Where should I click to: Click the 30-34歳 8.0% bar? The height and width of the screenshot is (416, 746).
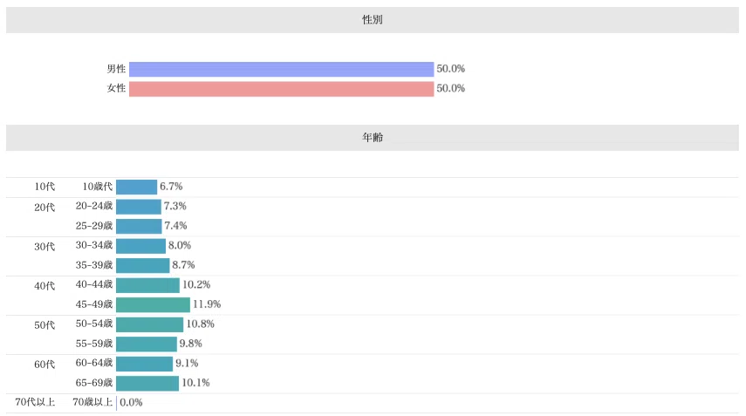[x=140, y=246]
